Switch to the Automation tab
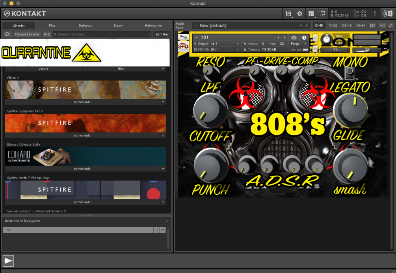Screen dimensions: 396x273 [153, 26]
